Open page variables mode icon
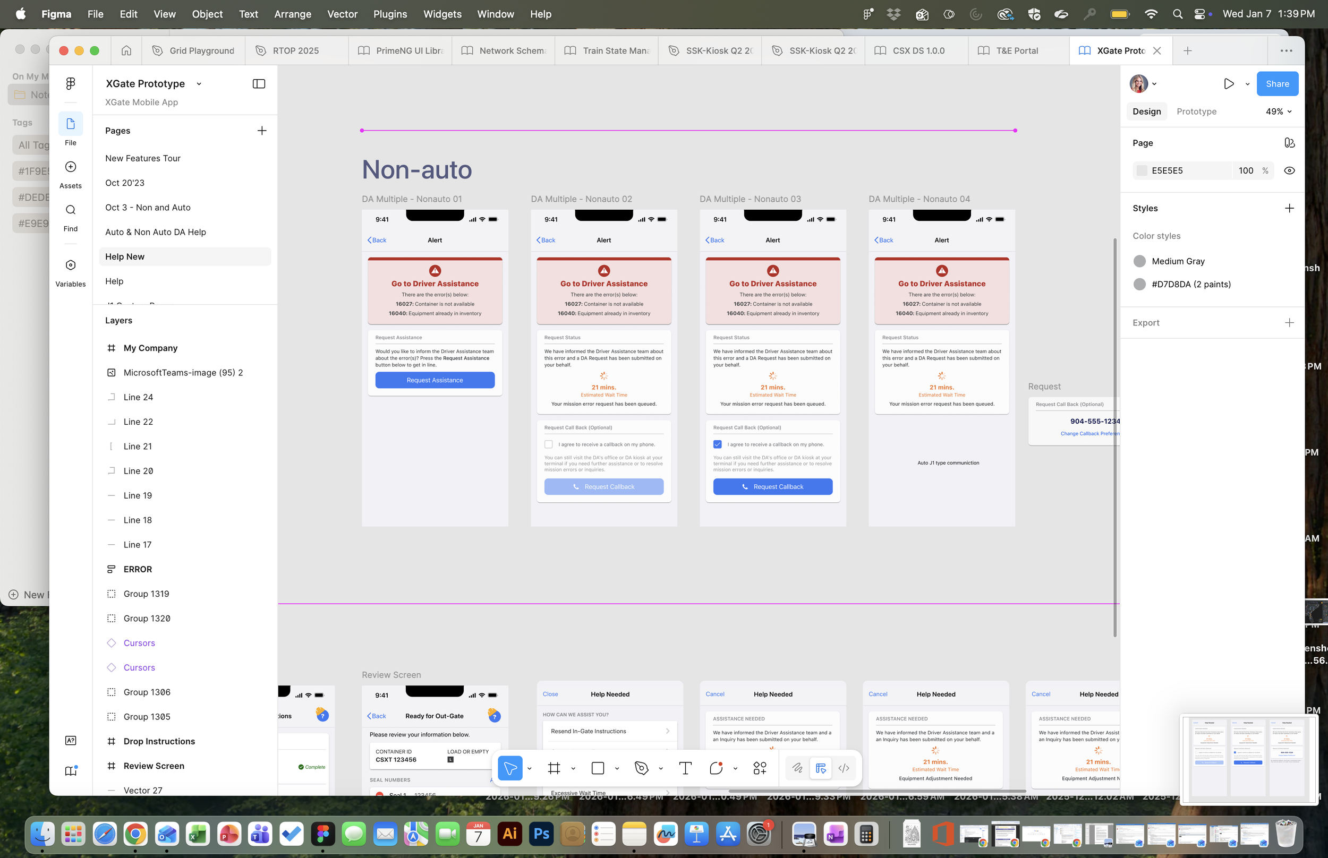1328x858 pixels. (x=1289, y=143)
